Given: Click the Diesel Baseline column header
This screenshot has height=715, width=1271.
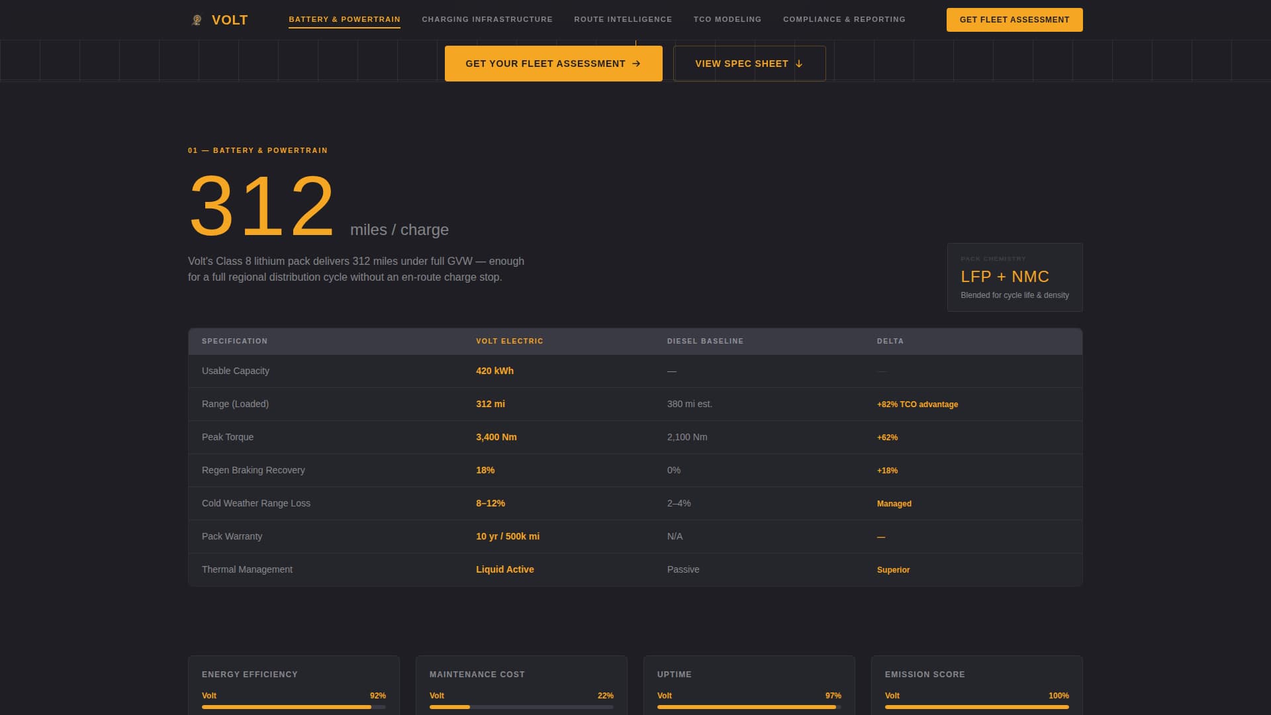Looking at the screenshot, I should point(705,341).
